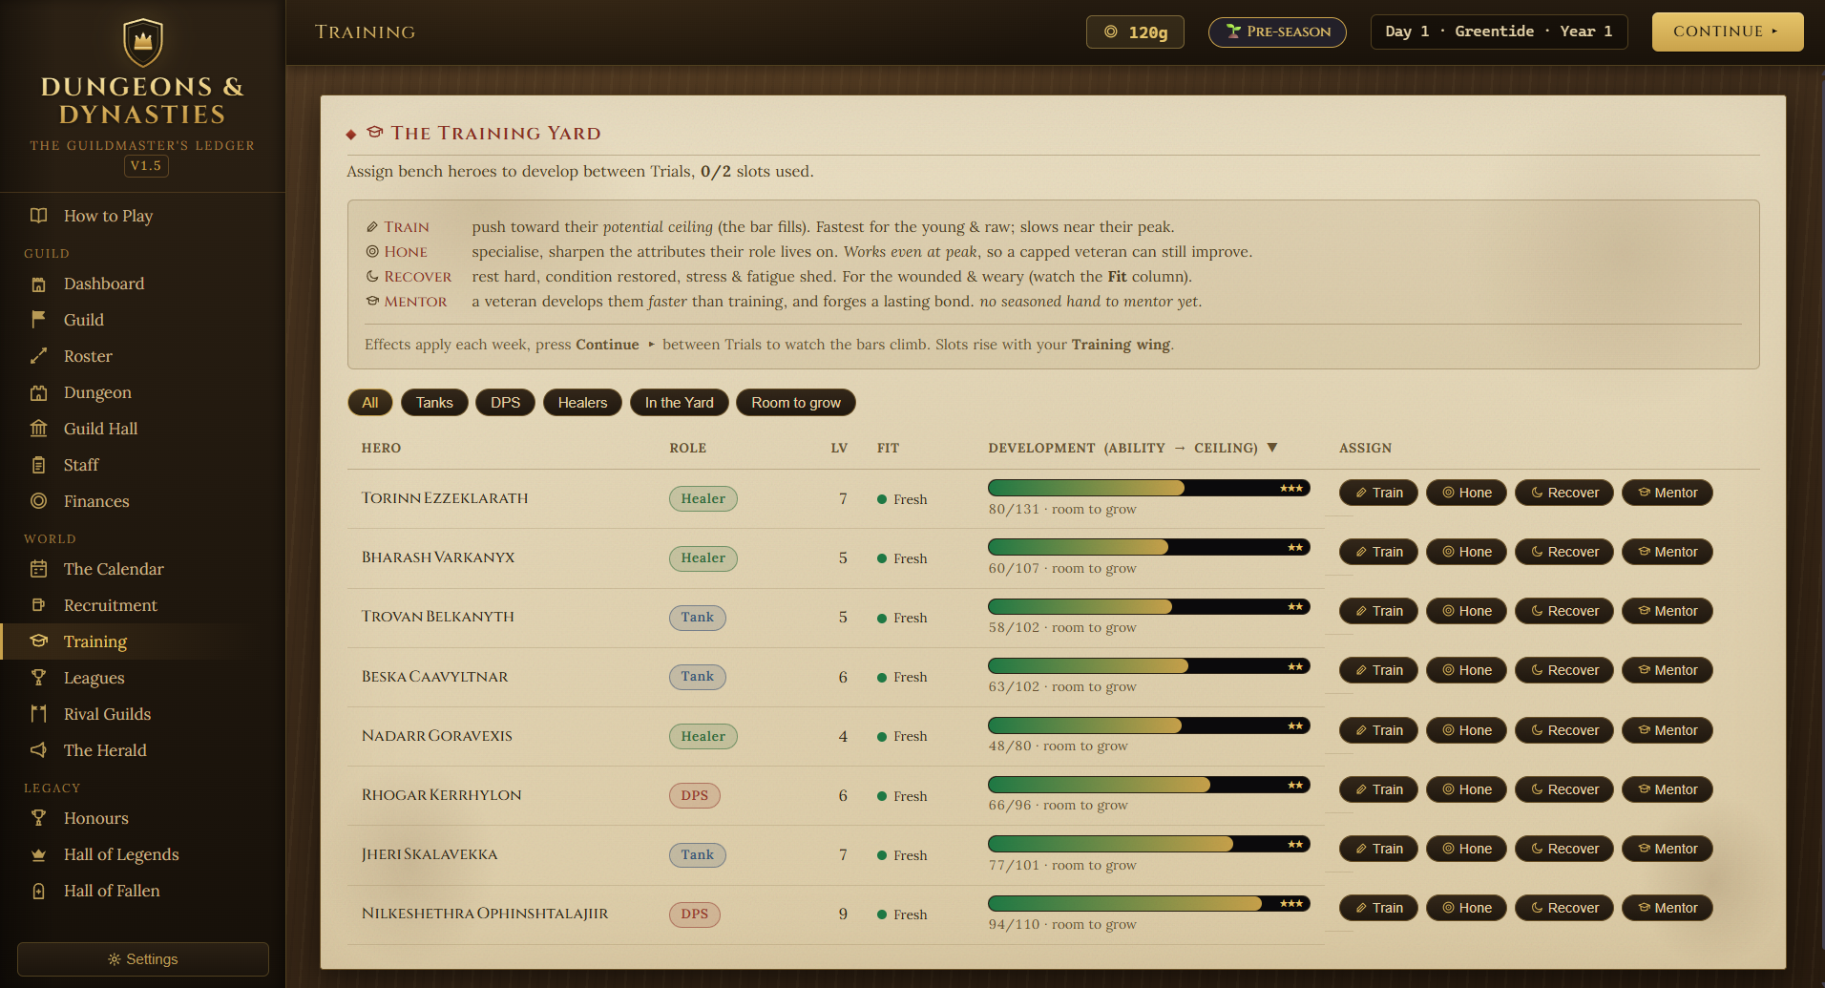Screen dimensions: 1825x988
Task: Enable the Room to grow filter
Action: (796, 403)
